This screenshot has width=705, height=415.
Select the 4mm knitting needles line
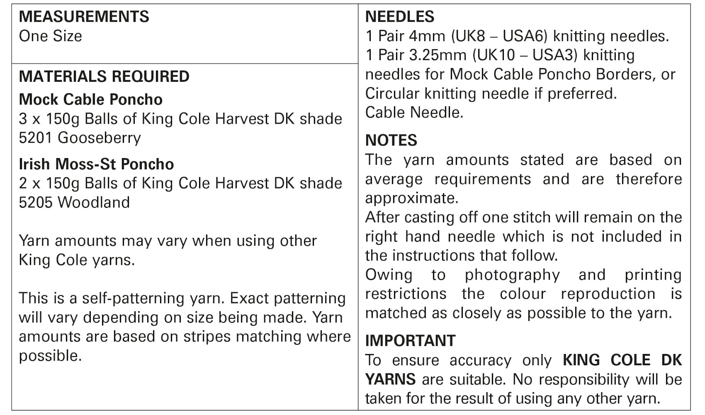(517, 36)
